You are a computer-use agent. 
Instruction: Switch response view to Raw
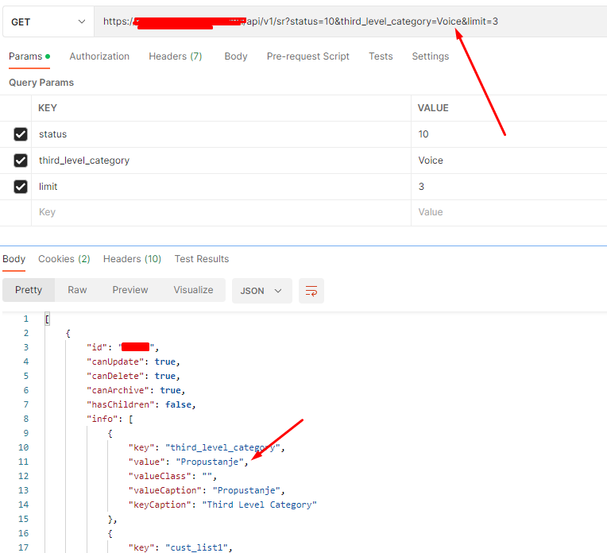(x=77, y=290)
